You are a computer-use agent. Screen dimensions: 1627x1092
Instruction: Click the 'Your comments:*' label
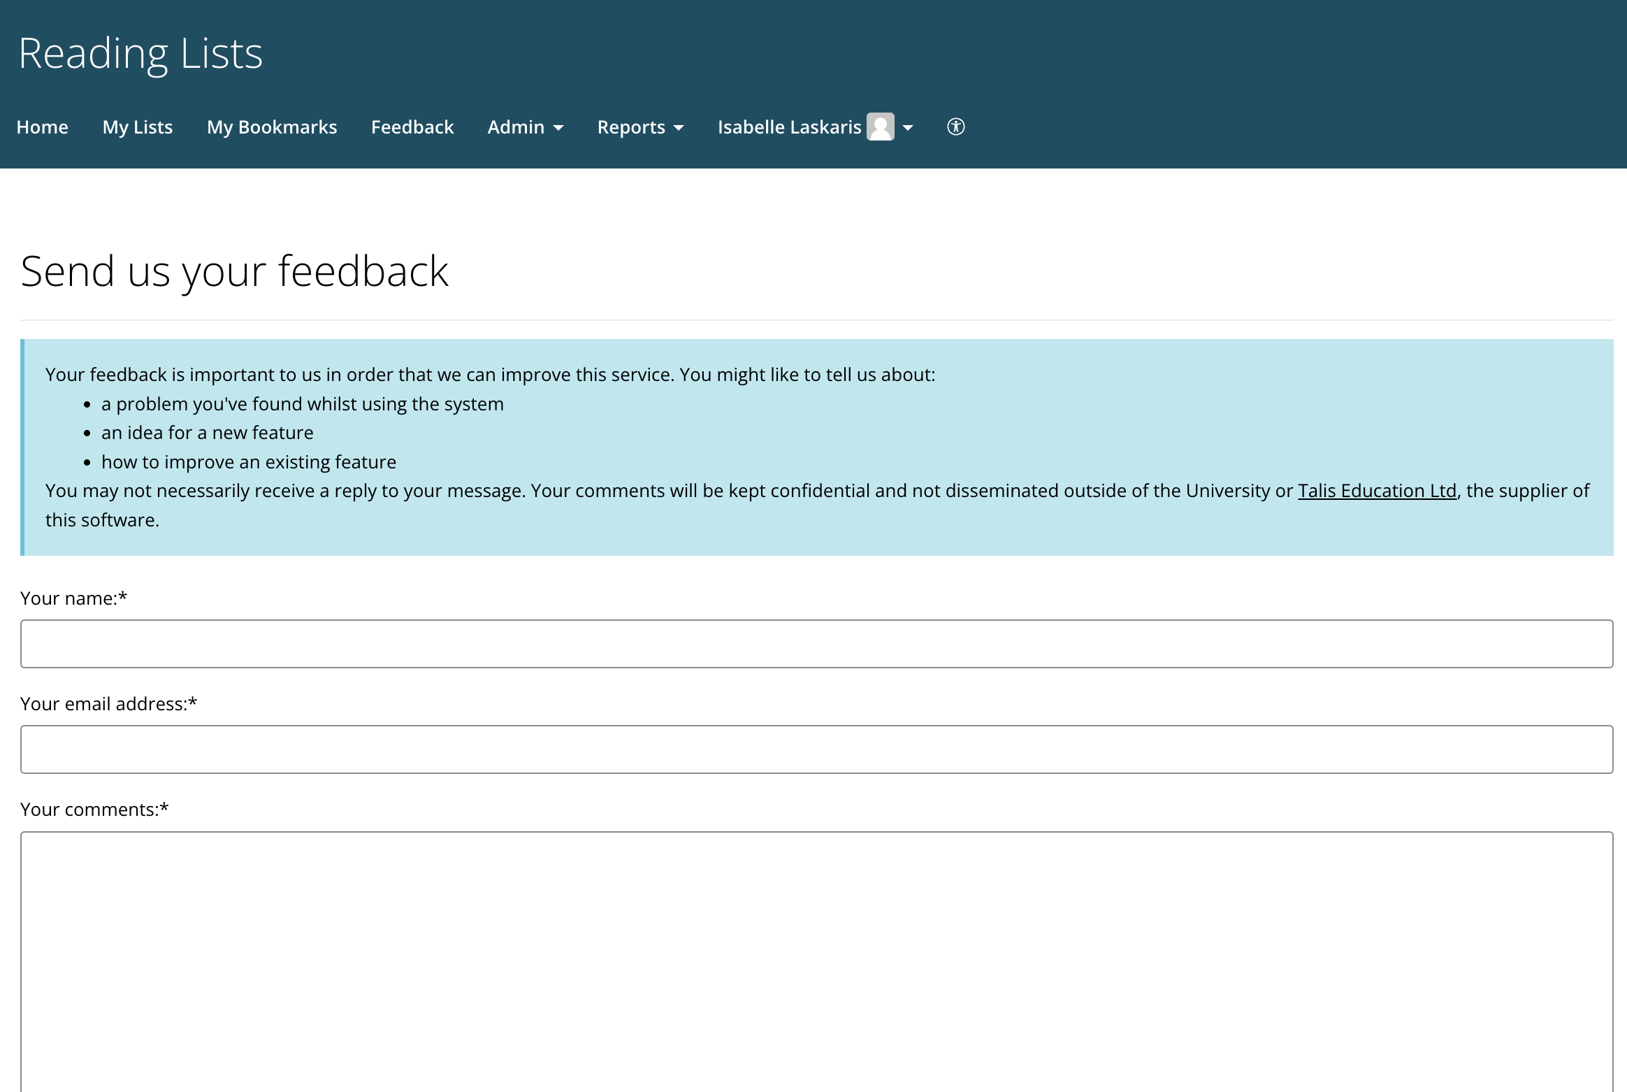[94, 810]
